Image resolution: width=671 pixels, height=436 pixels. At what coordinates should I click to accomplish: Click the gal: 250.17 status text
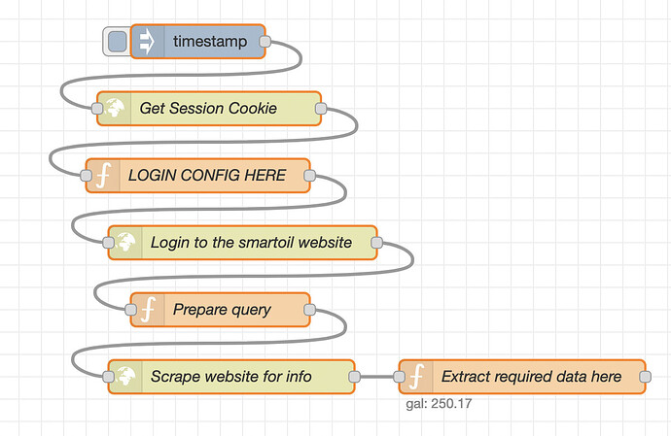click(x=439, y=403)
